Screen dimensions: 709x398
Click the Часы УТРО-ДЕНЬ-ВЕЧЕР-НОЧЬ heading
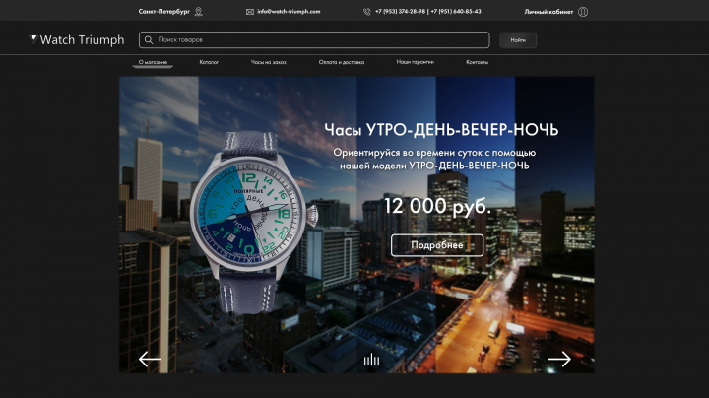coord(441,130)
